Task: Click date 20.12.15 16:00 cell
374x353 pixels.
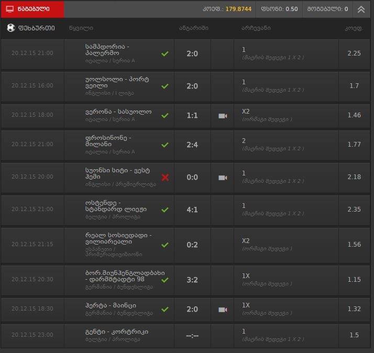Action: [x=32, y=85]
